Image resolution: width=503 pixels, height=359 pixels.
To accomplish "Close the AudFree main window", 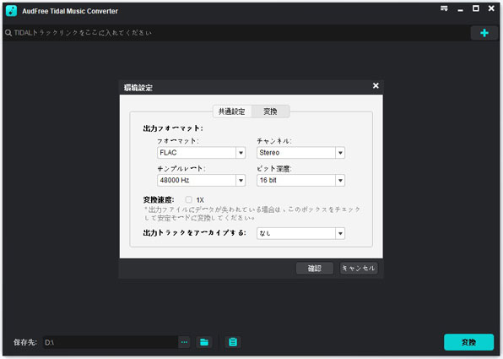I will [x=491, y=8].
